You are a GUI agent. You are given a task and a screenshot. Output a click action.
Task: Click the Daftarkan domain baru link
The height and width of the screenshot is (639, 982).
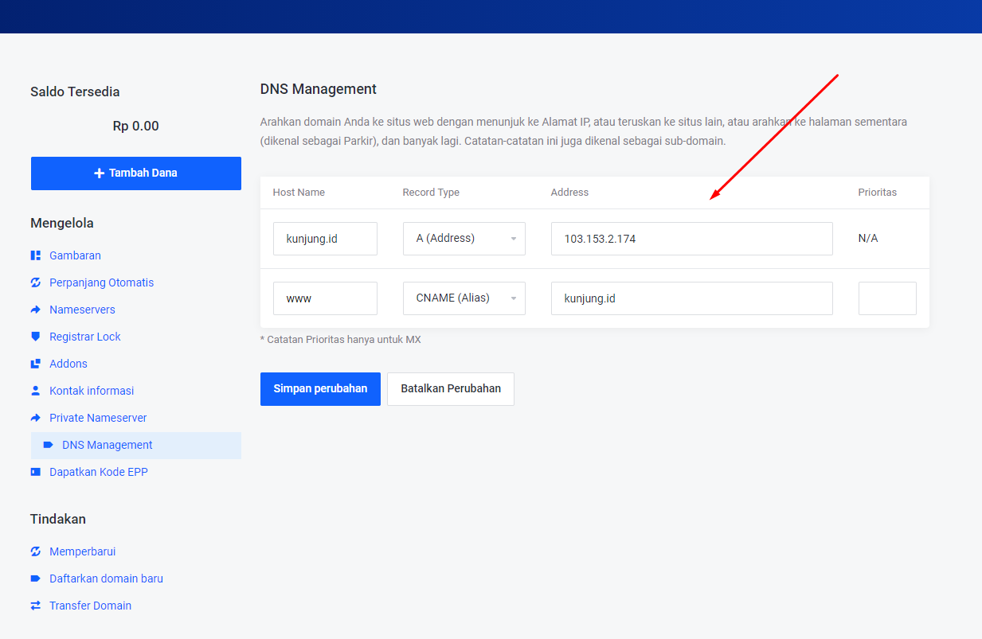click(106, 579)
